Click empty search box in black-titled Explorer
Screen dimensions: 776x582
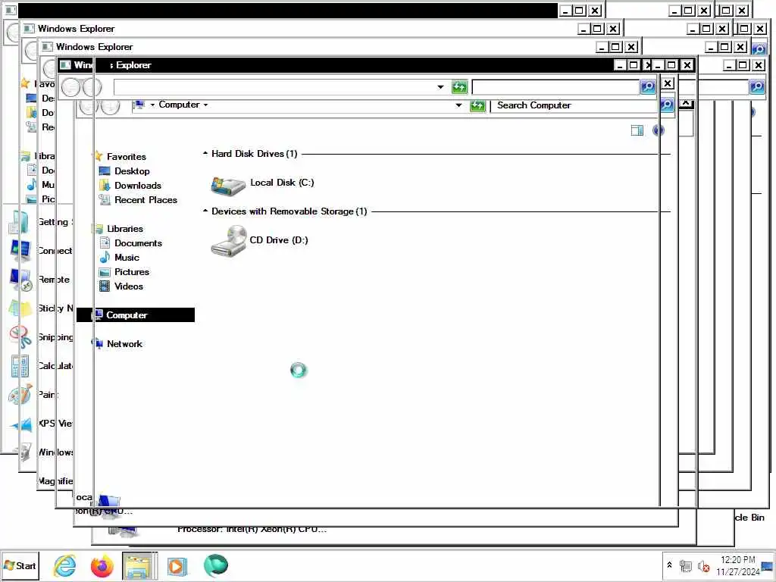(x=555, y=87)
